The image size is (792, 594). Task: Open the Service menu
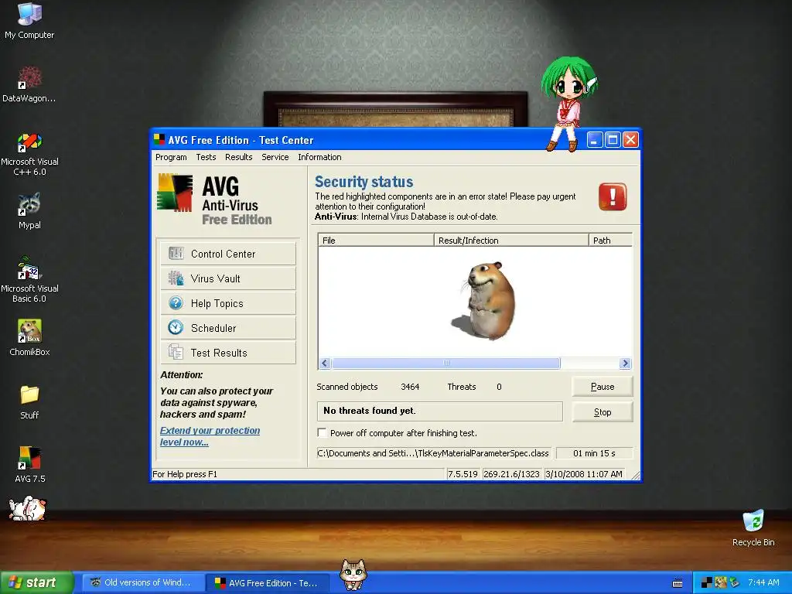pos(275,157)
